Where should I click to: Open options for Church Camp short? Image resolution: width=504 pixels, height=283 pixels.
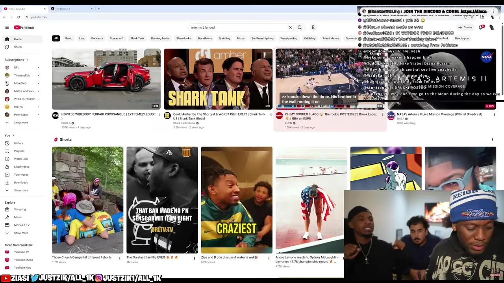click(120, 258)
